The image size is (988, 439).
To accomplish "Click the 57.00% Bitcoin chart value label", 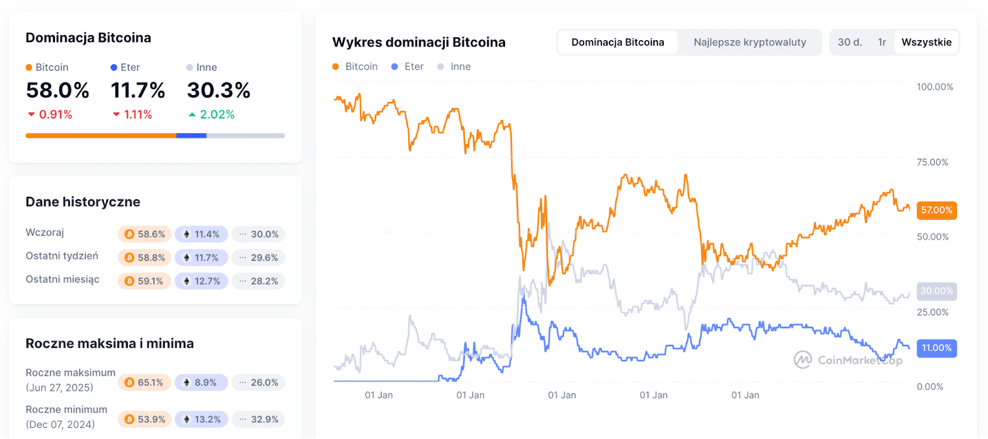I will pyautogui.click(x=936, y=211).
